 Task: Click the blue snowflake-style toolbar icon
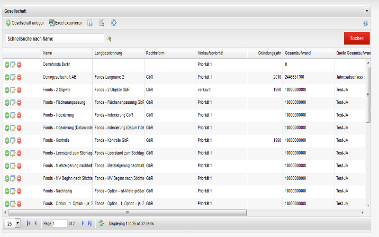point(114,23)
